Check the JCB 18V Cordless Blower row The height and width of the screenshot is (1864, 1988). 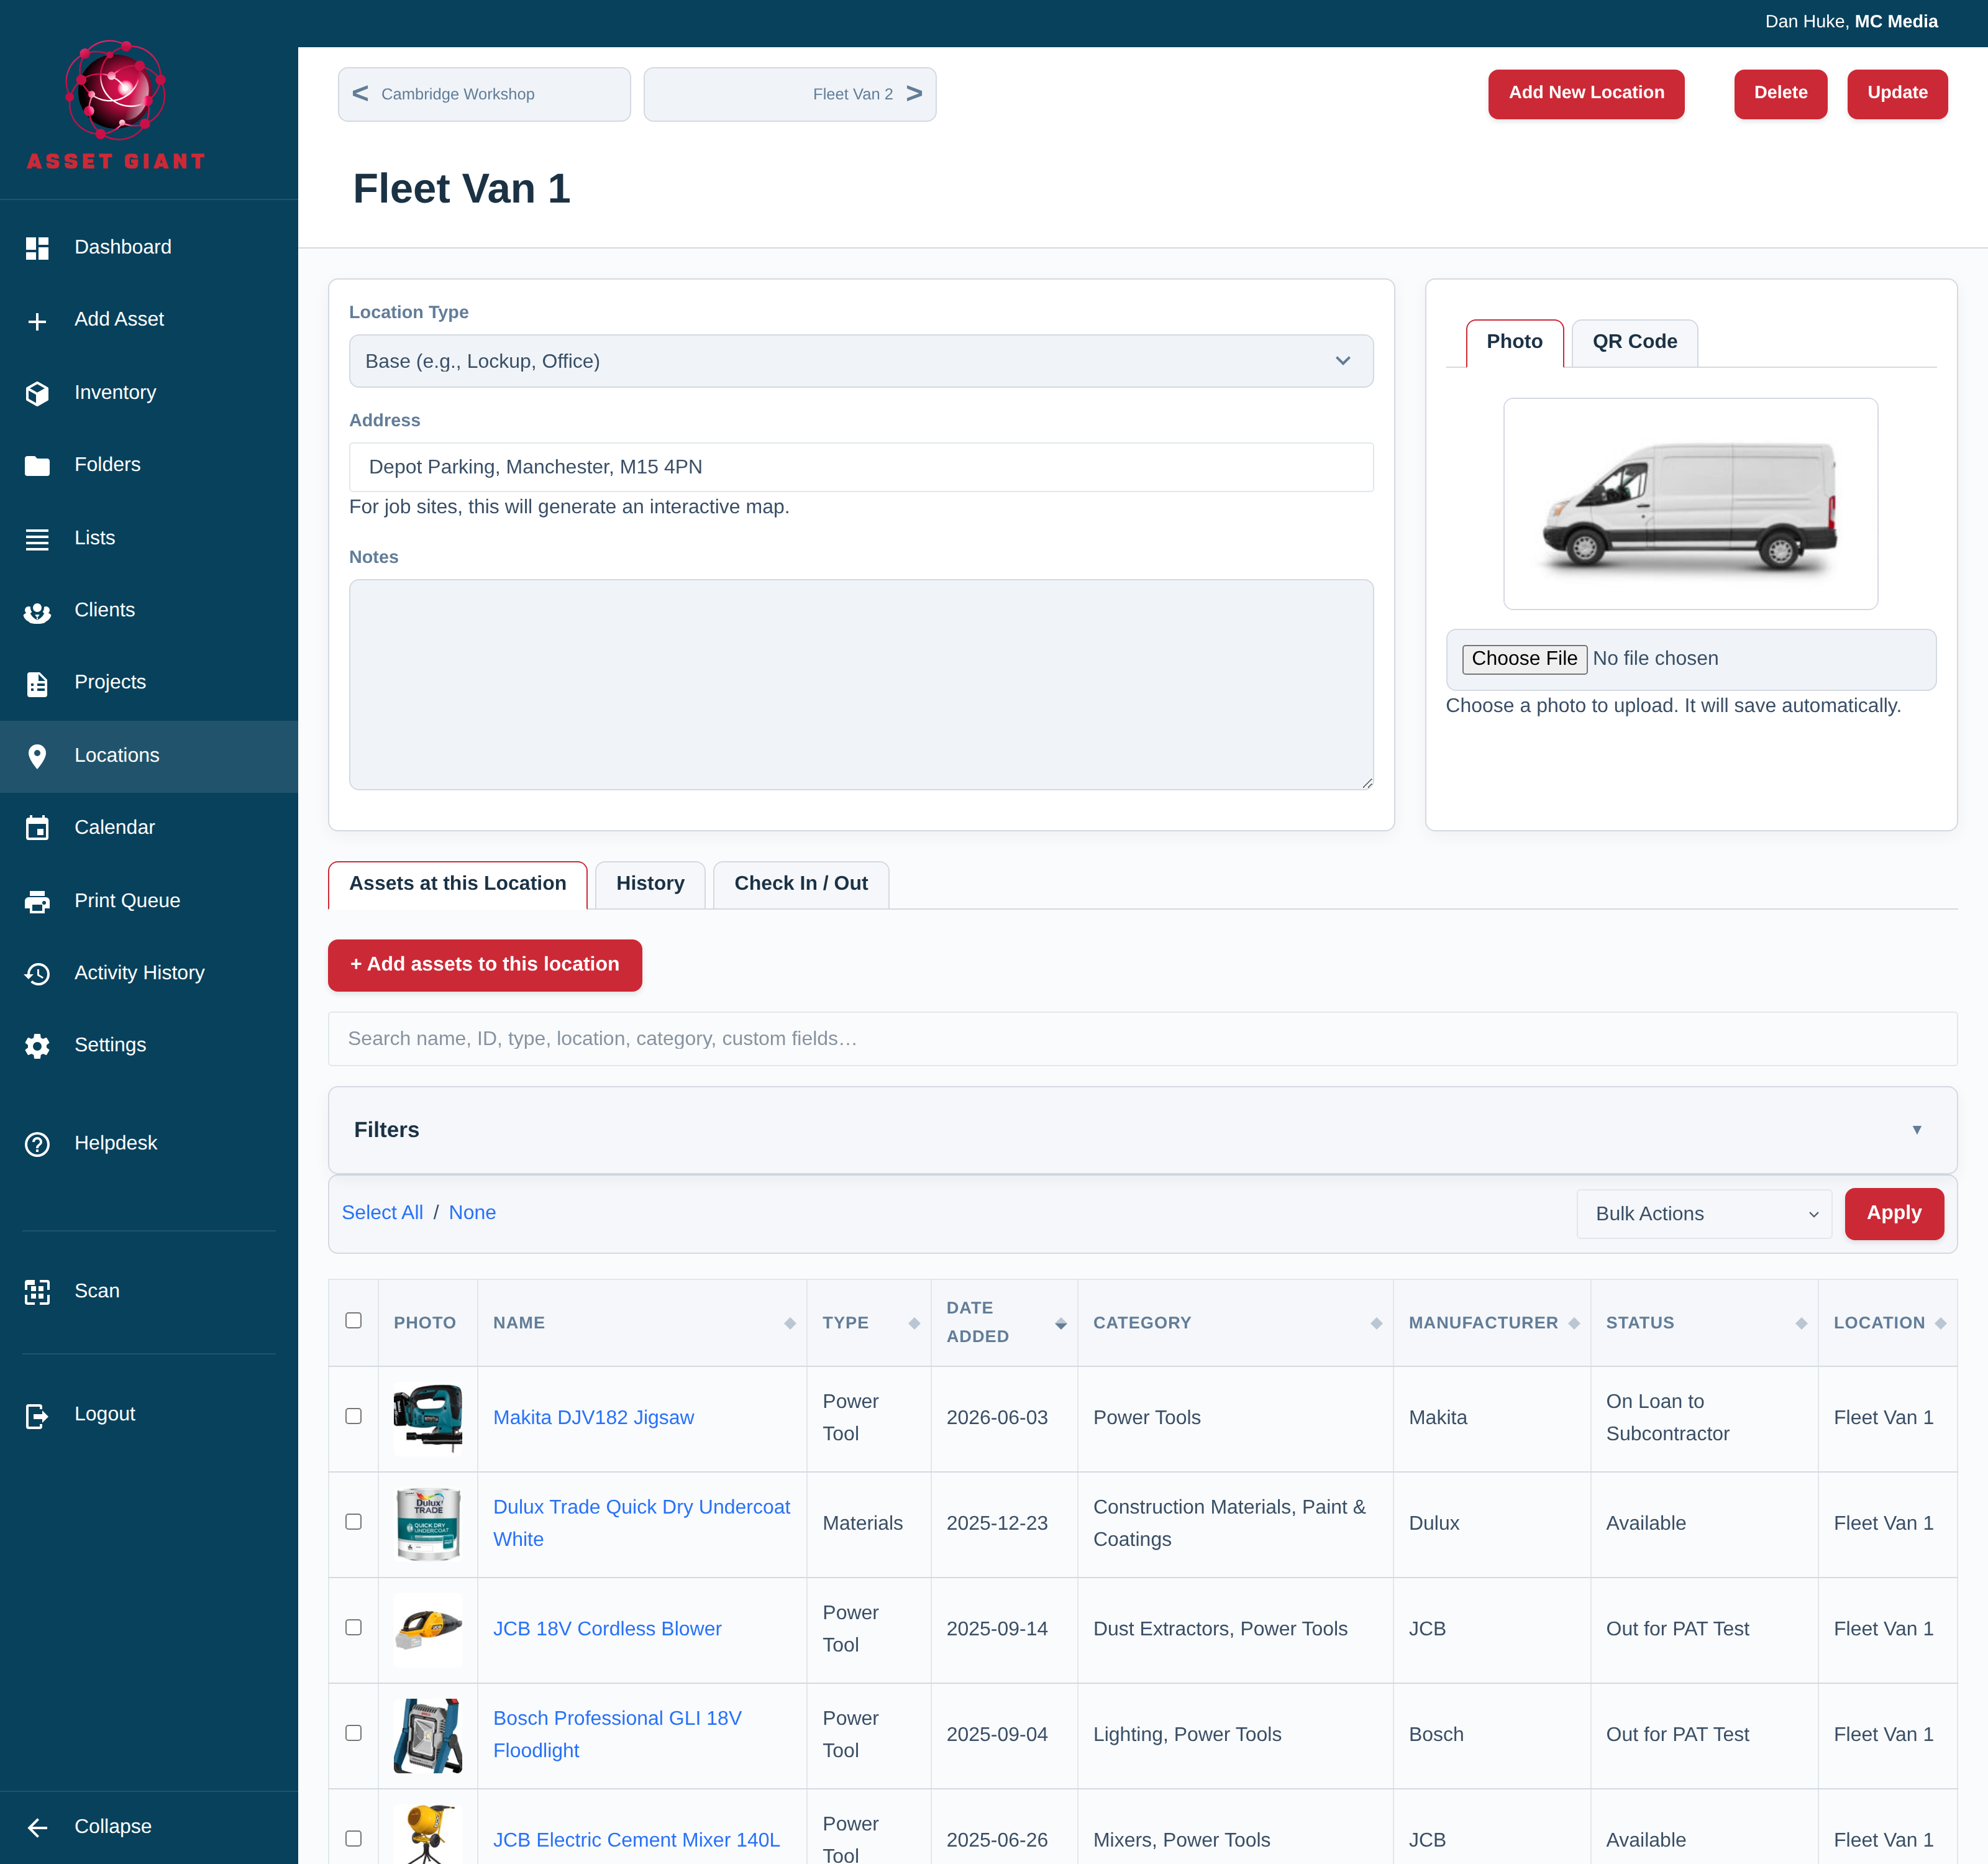coord(354,1627)
